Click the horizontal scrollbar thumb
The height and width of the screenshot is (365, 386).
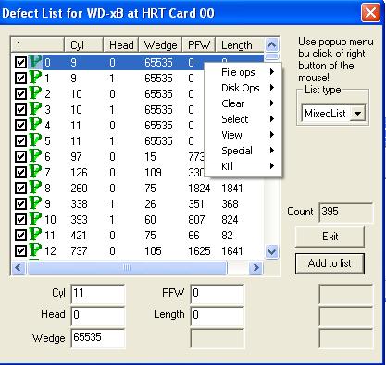[x=127, y=267]
